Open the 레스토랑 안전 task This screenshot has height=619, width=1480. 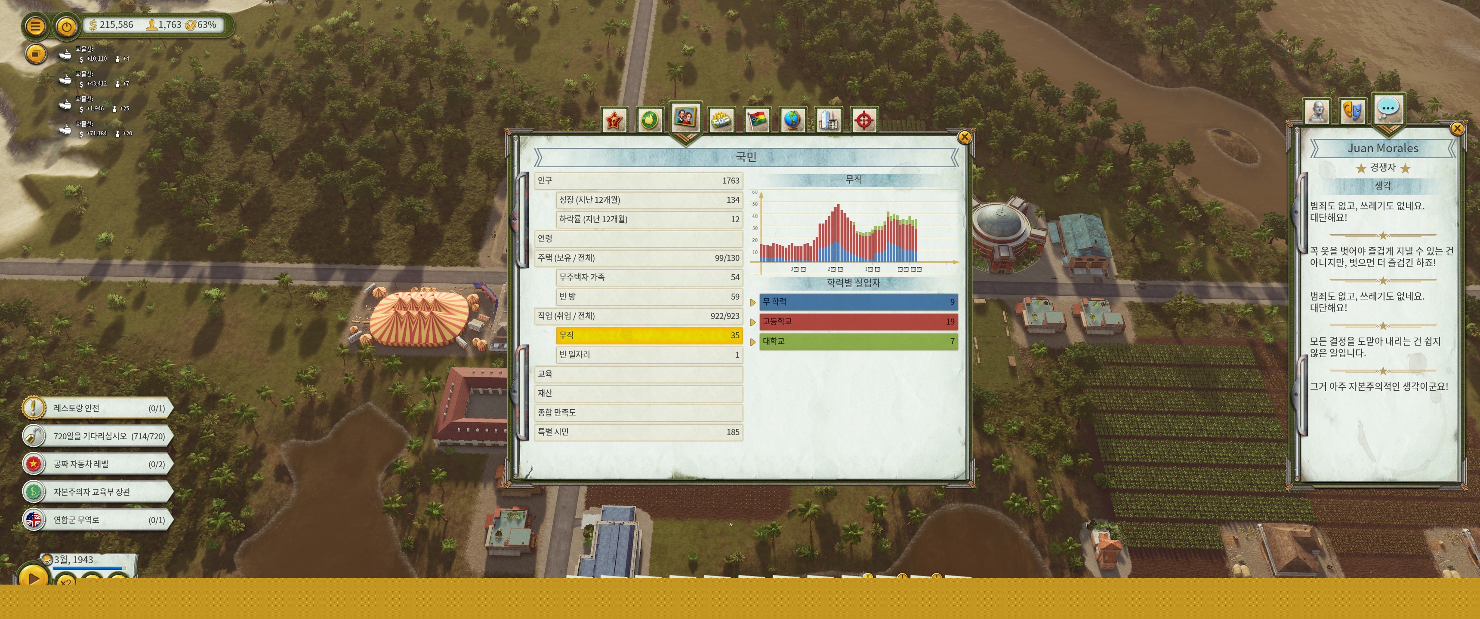(98, 408)
